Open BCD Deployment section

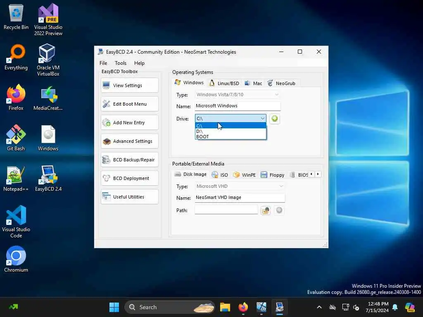(x=129, y=178)
